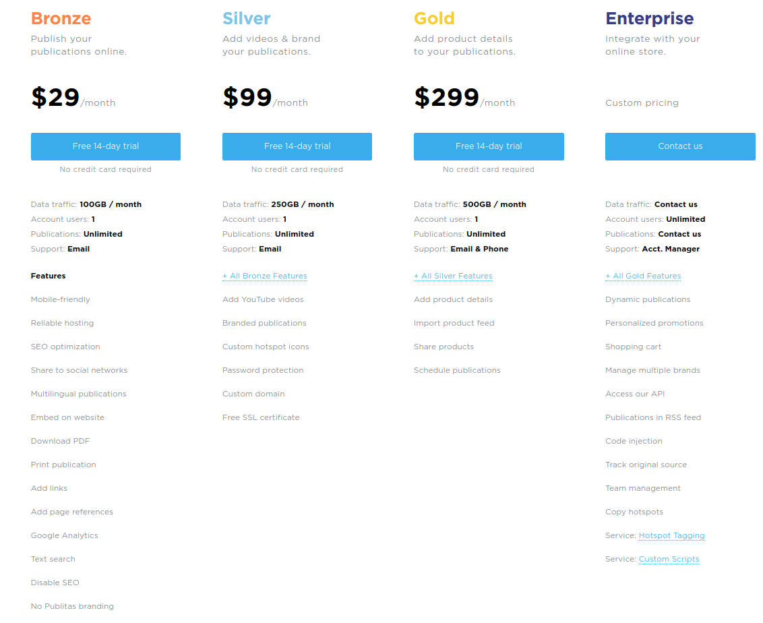Open the All Silver Features link
The width and height of the screenshot is (763, 623).
pyautogui.click(x=453, y=276)
